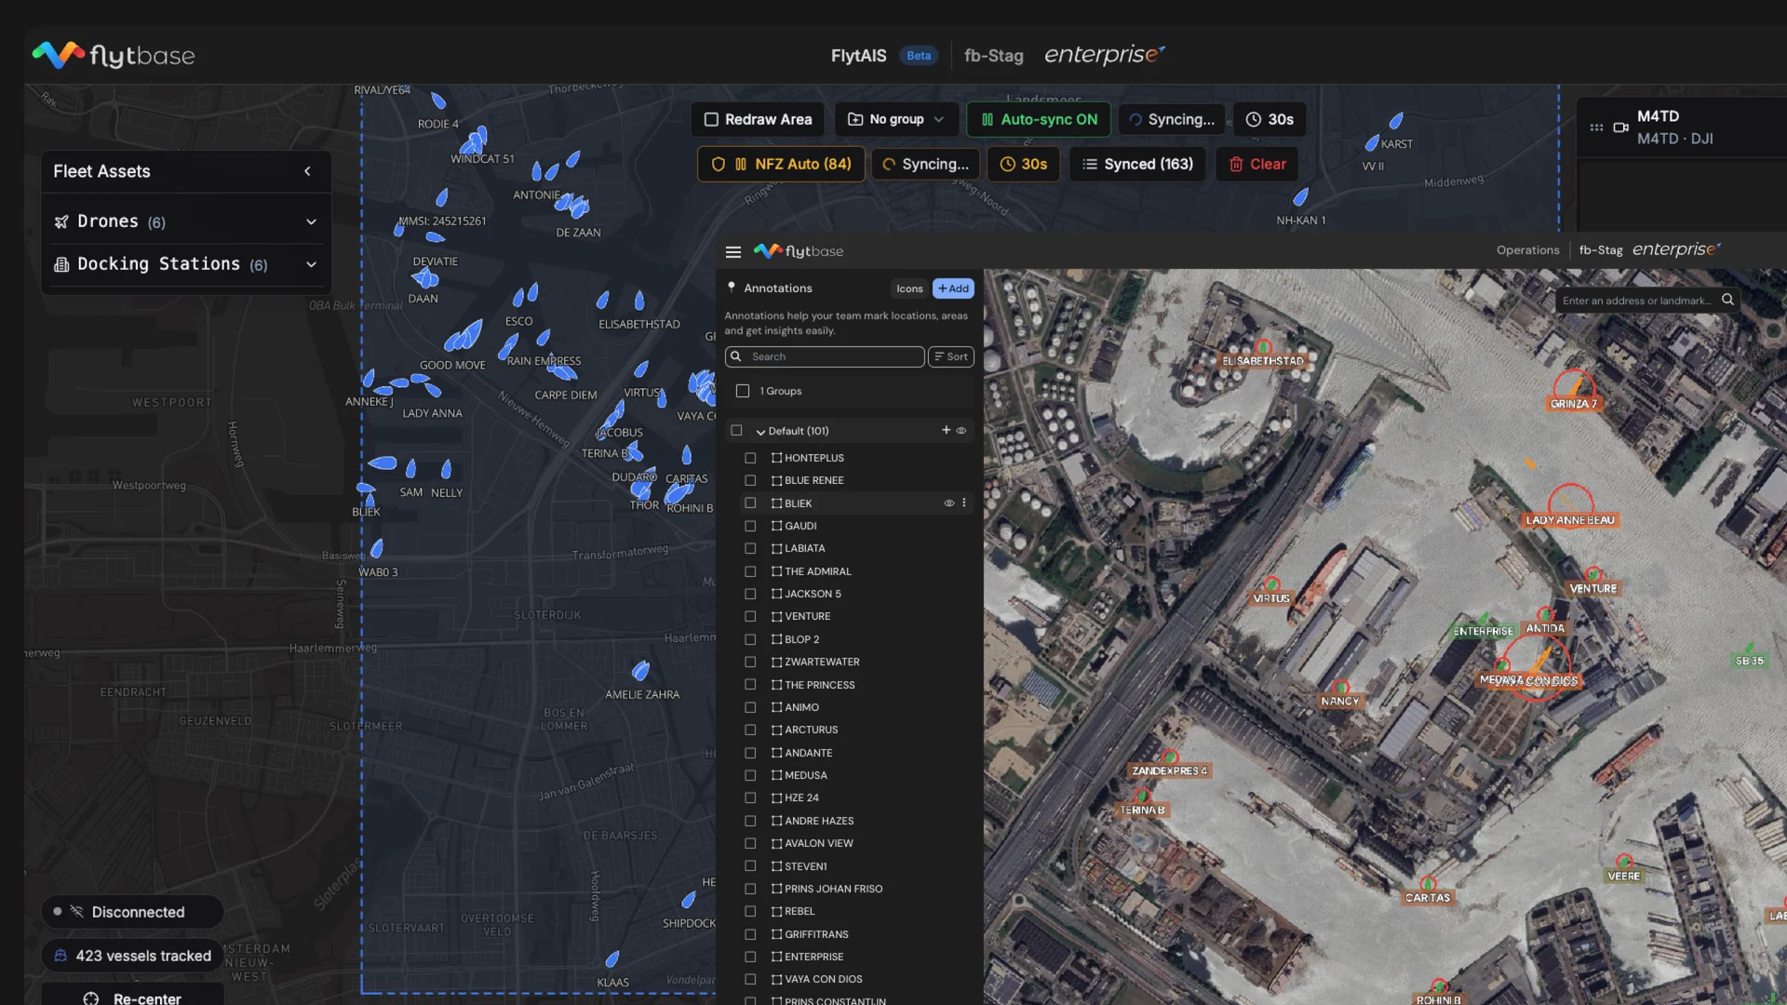Click the Operations menu item
Screen dimensions: 1787x1005
(x=1527, y=250)
